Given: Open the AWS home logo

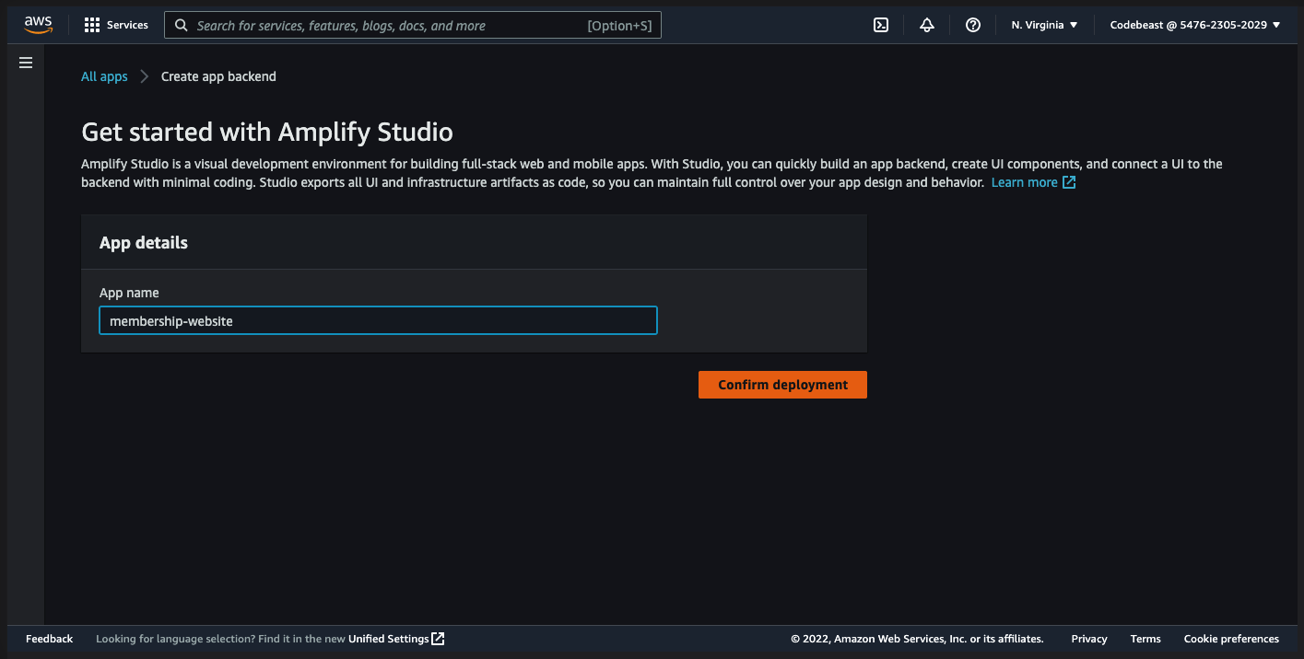Looking at the screenshot, I should [x=39, y=25].
